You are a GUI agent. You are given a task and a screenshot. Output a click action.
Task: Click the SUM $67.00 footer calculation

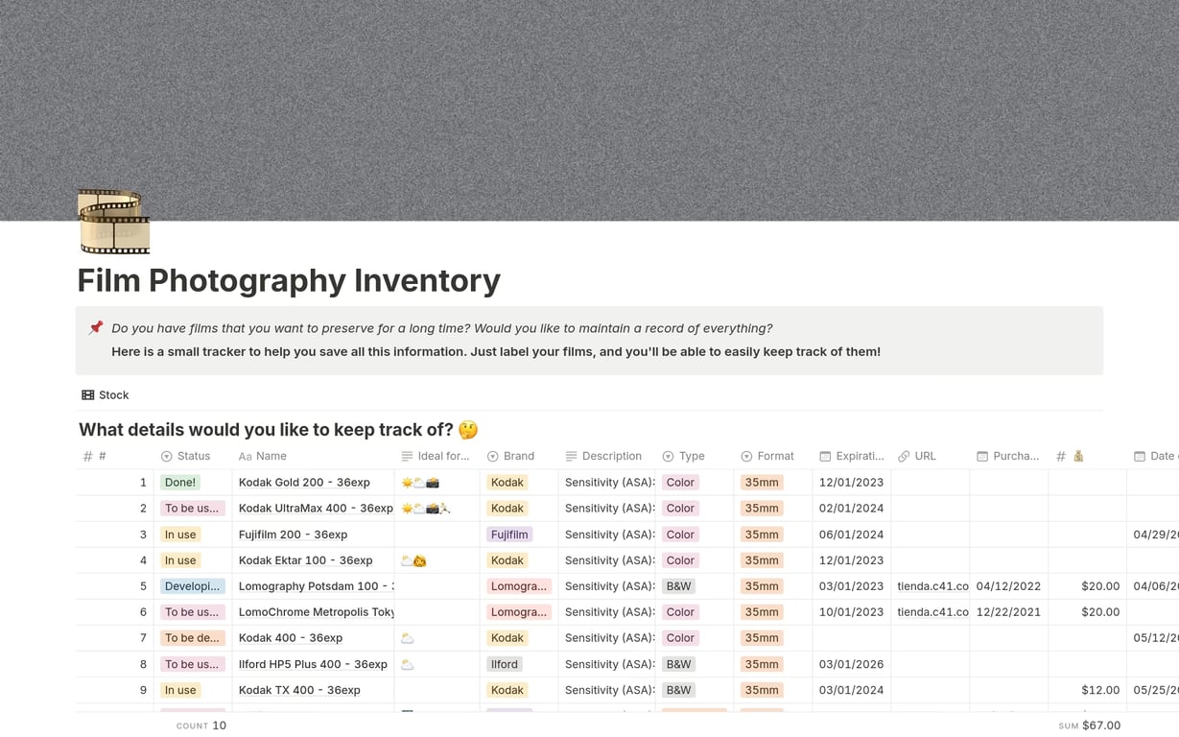[x=1089, y=725]
